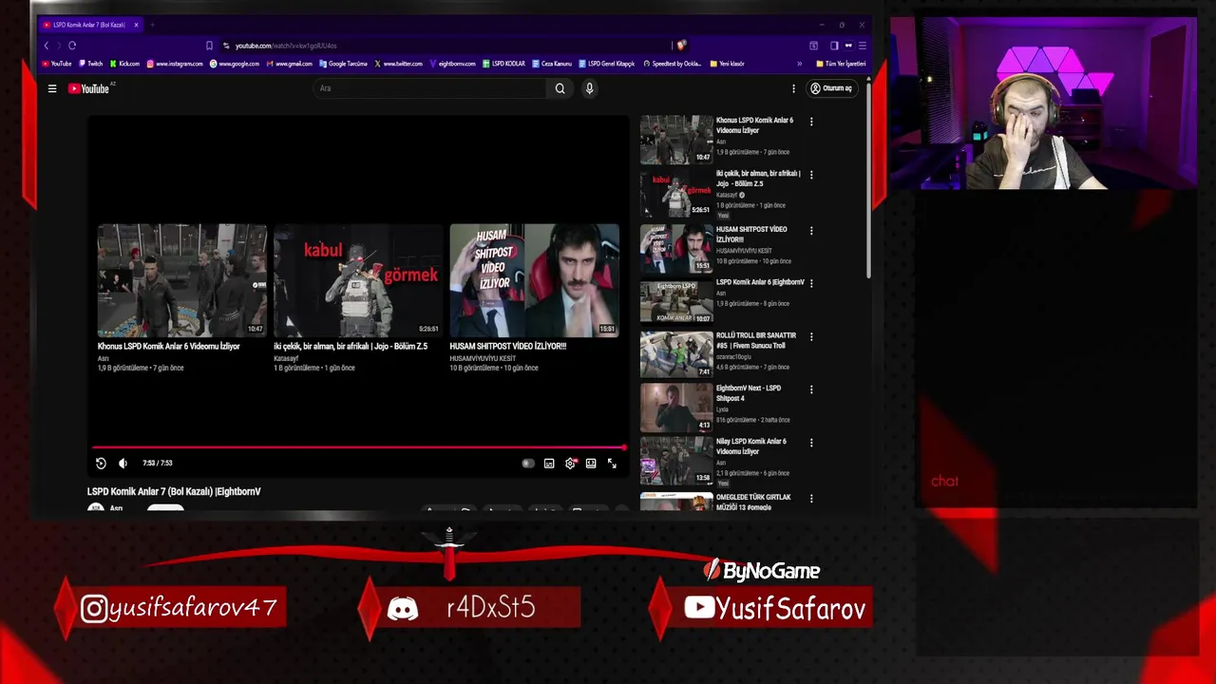The width and height of the screenshot is (1216, 684).
Task: Open the LSPD Genel Kitapçık bookmark
Action: pos(606,64)
